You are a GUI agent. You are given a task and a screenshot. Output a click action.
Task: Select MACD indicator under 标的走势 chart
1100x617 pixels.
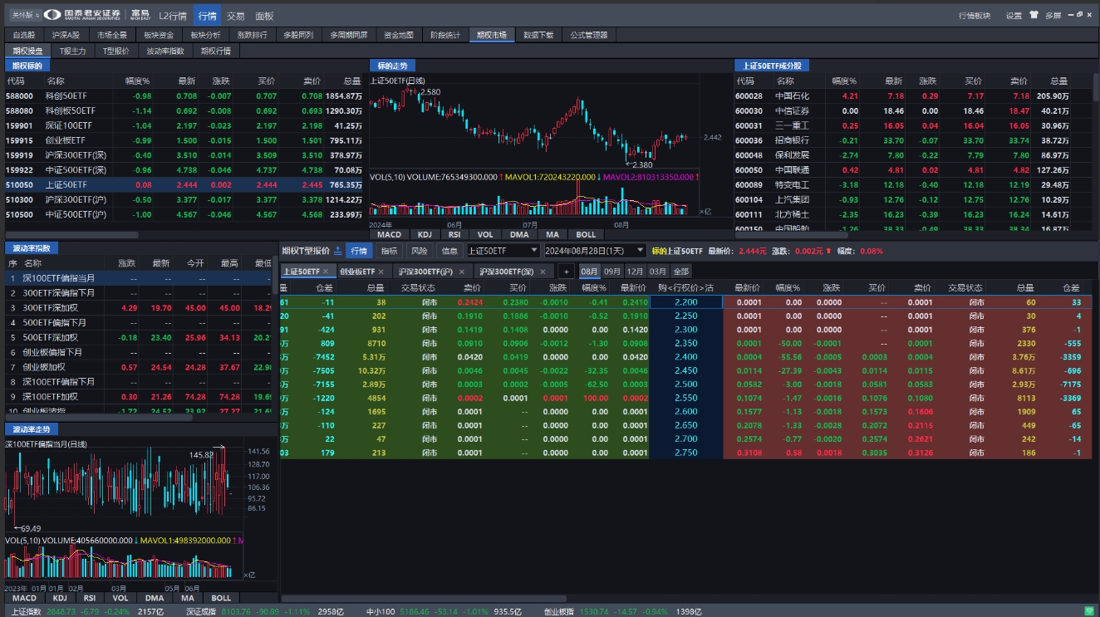pos(390,234)
